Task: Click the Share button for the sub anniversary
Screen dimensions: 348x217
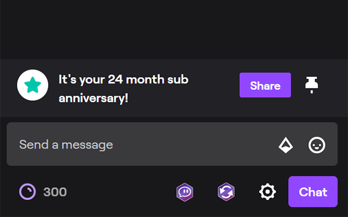Action: click(x=265, y=85)
